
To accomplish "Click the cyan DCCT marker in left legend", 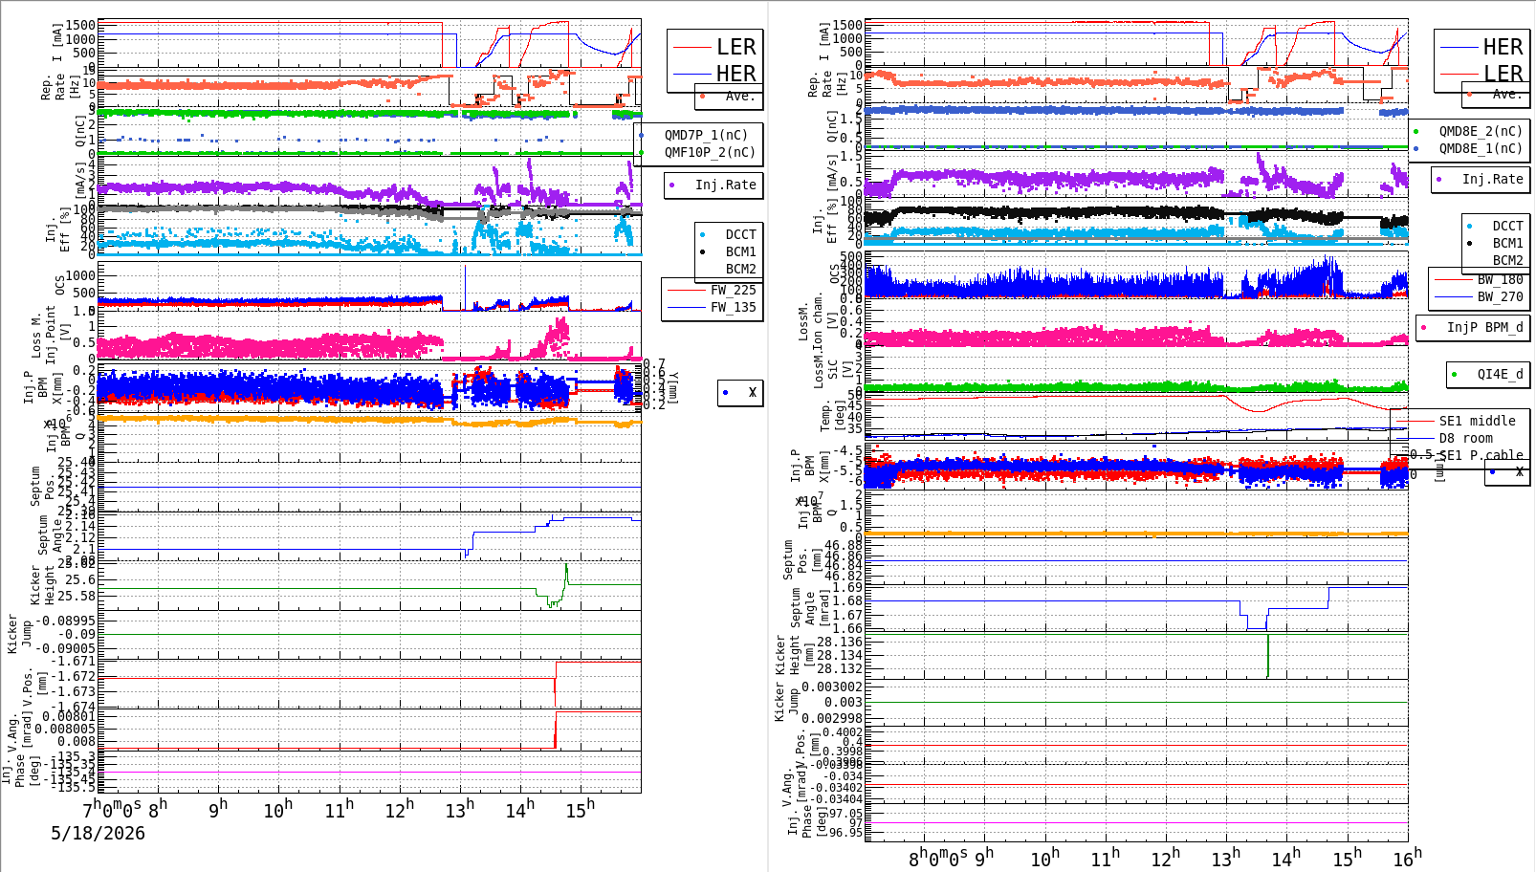I will 703,234.
